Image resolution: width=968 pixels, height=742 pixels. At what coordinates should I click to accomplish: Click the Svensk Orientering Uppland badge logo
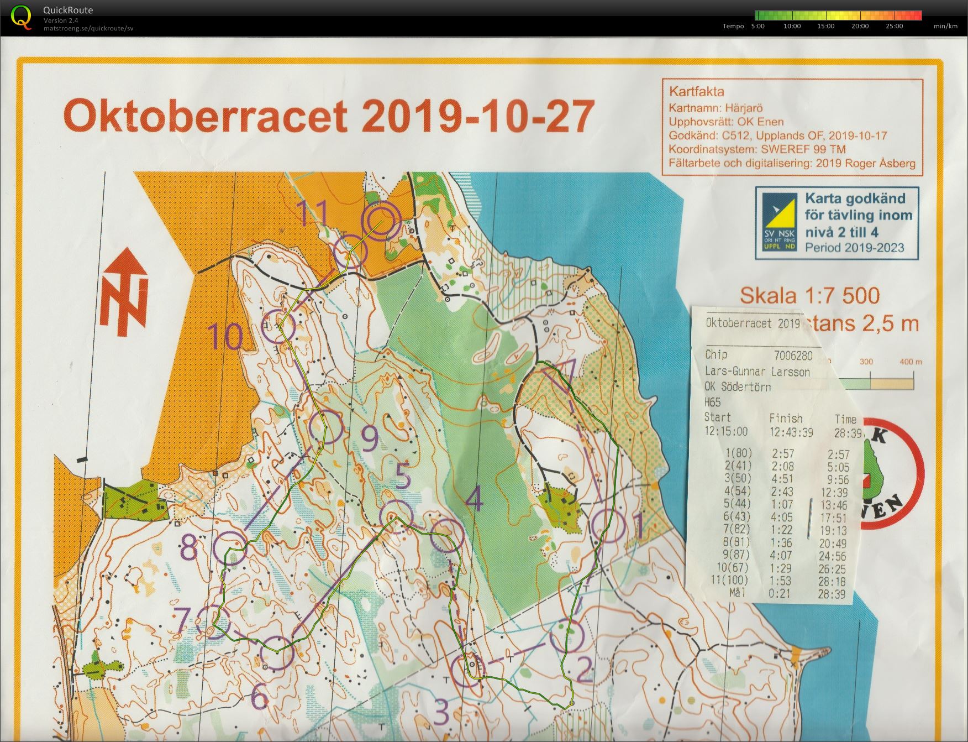pos(779,223)
